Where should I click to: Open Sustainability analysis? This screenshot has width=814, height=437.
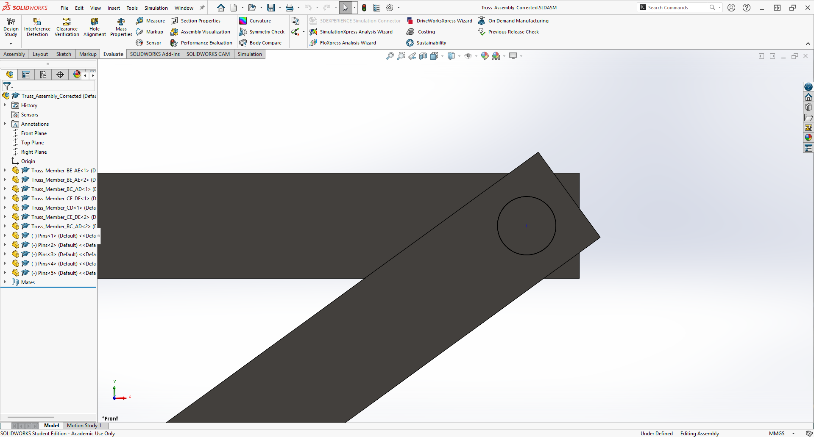pos(426,43)
